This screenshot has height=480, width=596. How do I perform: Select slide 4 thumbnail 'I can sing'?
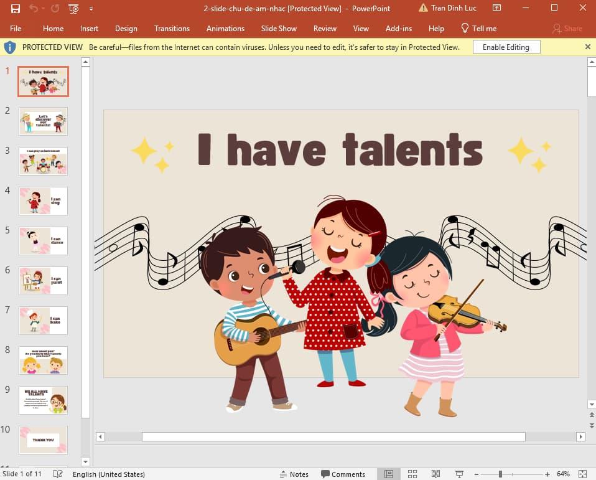pyautogui.click(x=43, y=200)
